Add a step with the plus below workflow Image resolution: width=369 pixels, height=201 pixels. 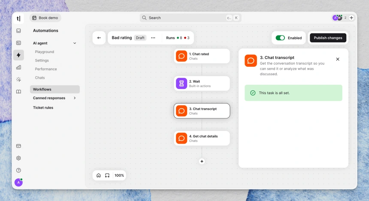click(202, 161)
